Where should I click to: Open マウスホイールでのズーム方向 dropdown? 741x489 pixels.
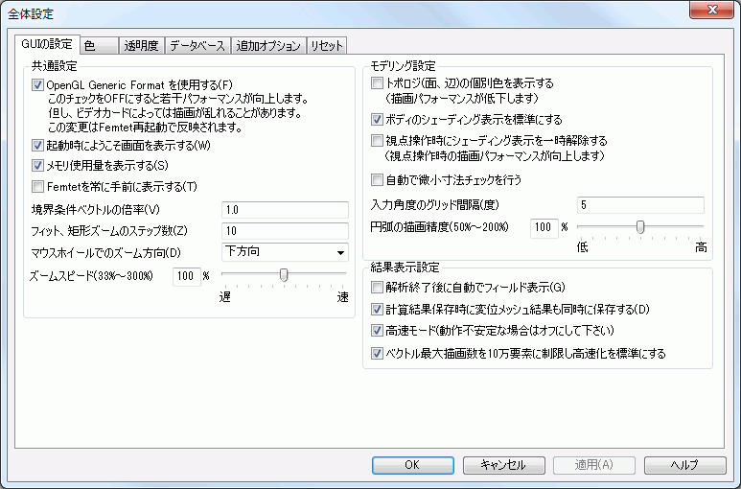(285, 252)
